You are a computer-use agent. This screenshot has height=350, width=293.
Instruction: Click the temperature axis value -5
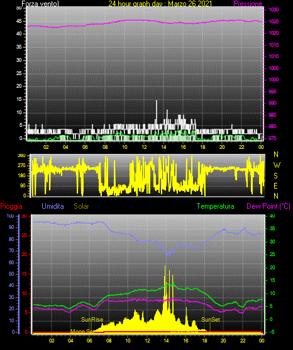point(272,332)
